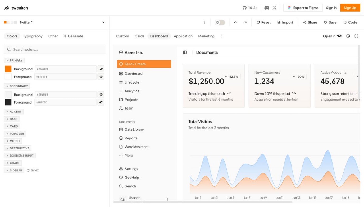
Task: Expand the CHART color section
Action: (13, 163)
